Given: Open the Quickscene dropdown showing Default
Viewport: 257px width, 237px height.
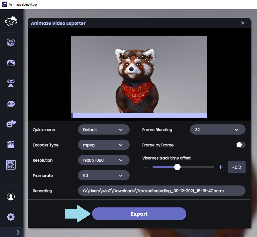Looking at the screenshot, I should click(x=104, y=129).
